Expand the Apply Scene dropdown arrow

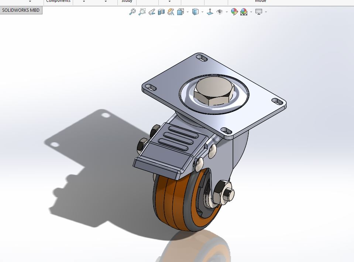[251, 12]
